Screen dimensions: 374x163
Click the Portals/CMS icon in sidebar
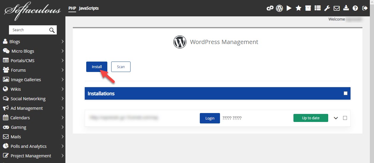point(6,60)
